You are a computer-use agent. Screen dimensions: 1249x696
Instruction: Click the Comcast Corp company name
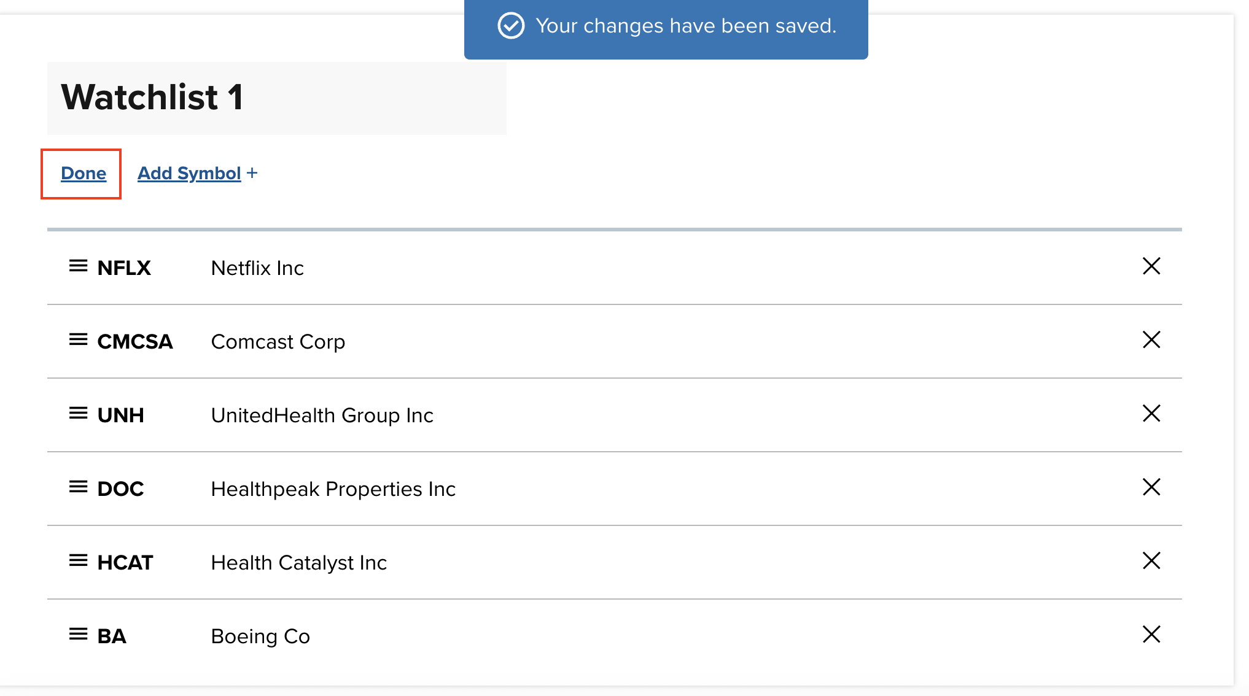[278, 342]
